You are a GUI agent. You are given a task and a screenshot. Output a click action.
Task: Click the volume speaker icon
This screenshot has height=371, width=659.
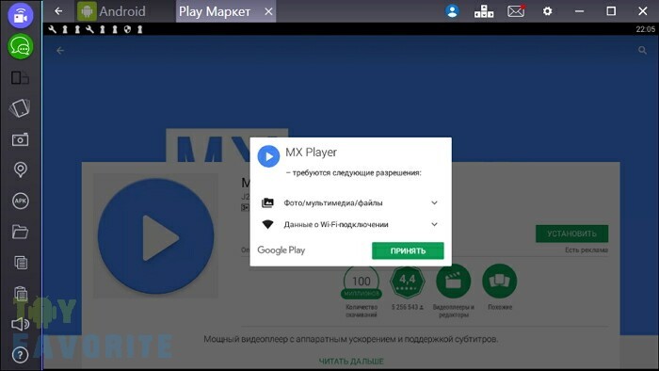[20, 324]
